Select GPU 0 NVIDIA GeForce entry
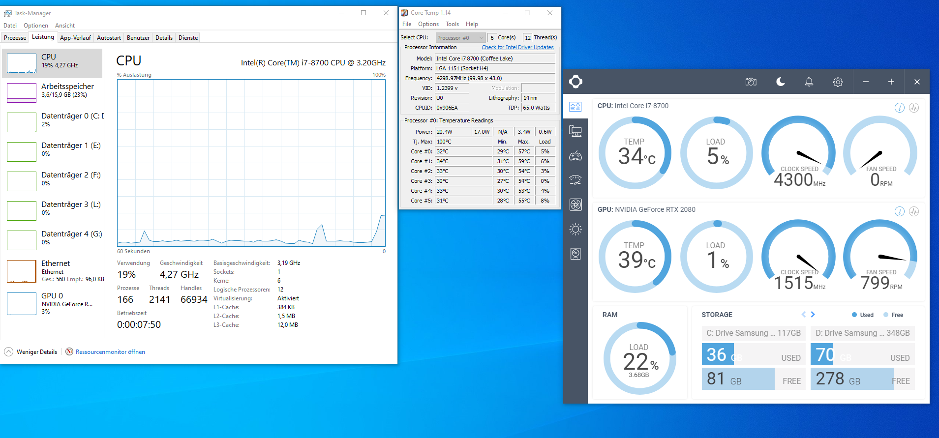The width and height of the screenshot is (939, 438). click(x=52, y=303)
